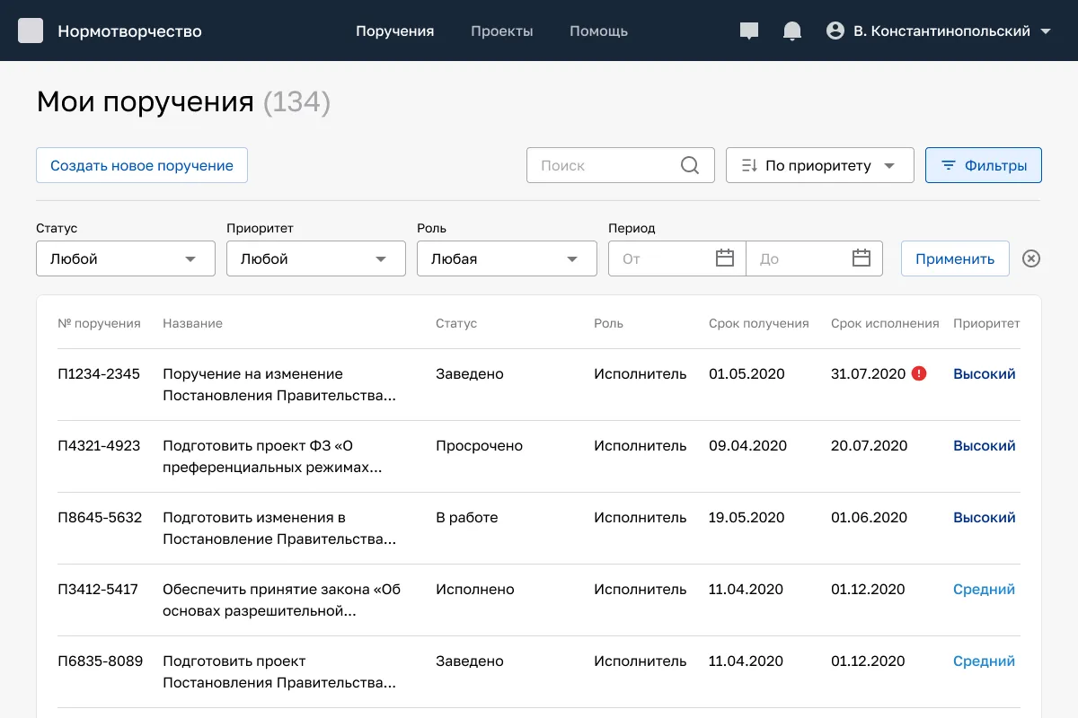This screenshot has height=718, width=1078.
Task: Click the От date input
Action: click(x=677, y=258)
